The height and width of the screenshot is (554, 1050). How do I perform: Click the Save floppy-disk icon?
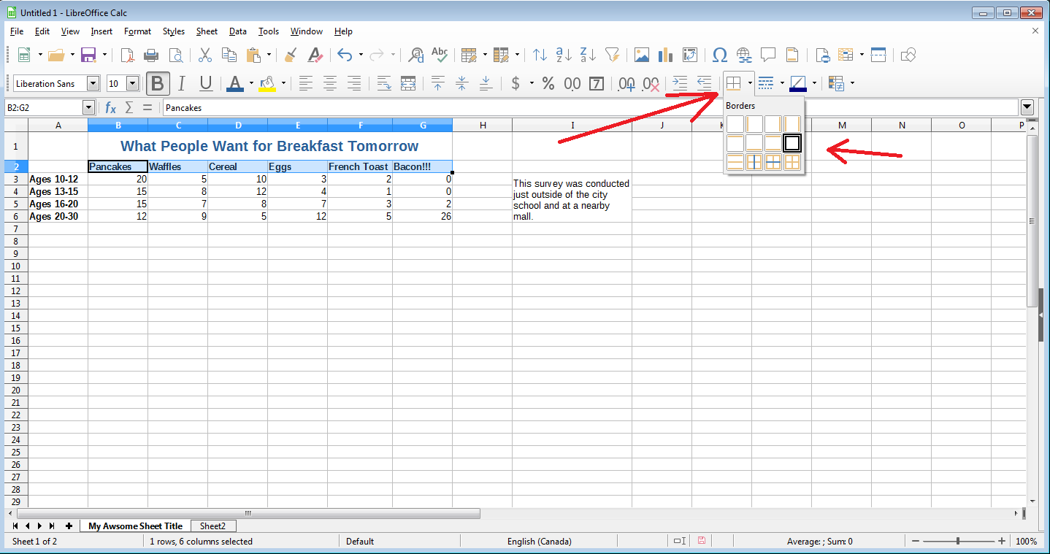click(89, 55)
